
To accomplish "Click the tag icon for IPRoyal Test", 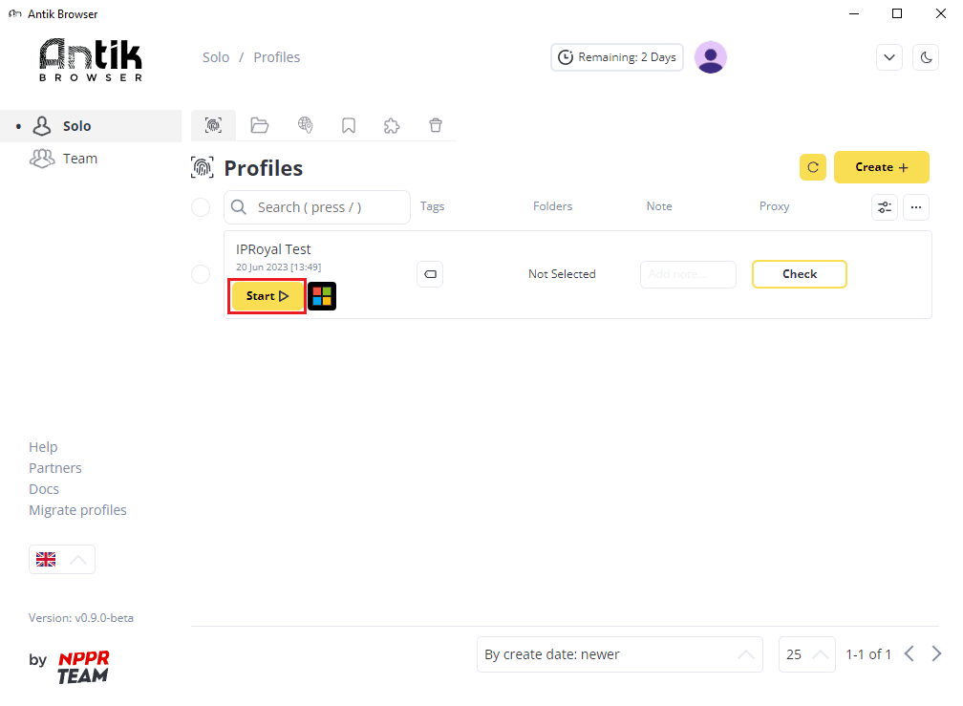I will click(x=430, y=274).
